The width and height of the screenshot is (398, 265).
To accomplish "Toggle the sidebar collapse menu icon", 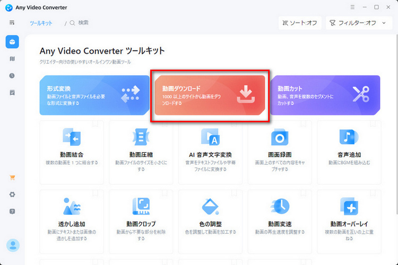I will pos(12,23).
